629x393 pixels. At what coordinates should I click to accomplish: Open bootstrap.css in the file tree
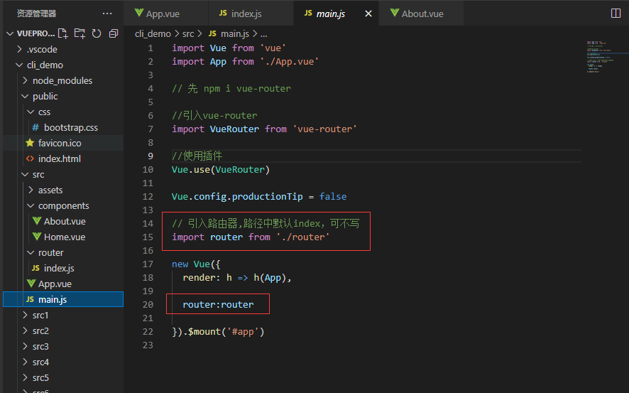[x=63, y=127]
